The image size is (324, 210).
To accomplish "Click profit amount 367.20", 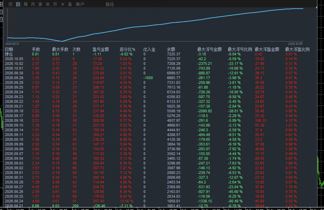I will pos(99,92).
